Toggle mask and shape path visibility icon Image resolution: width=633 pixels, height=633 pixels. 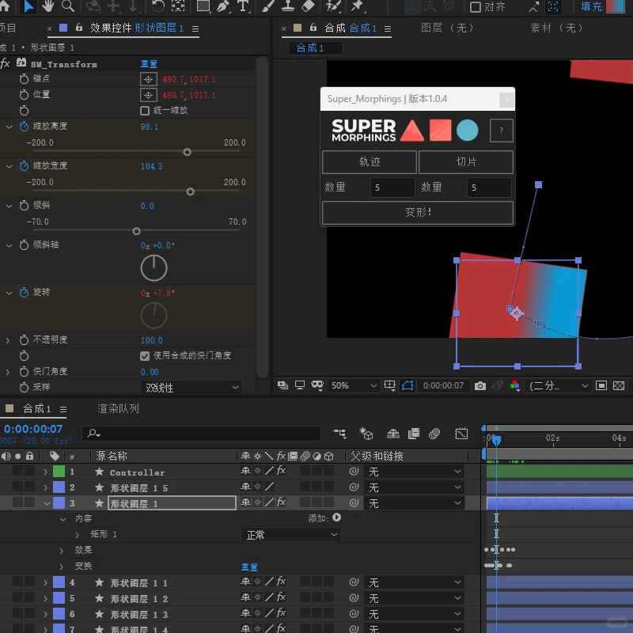click(407, 386)
